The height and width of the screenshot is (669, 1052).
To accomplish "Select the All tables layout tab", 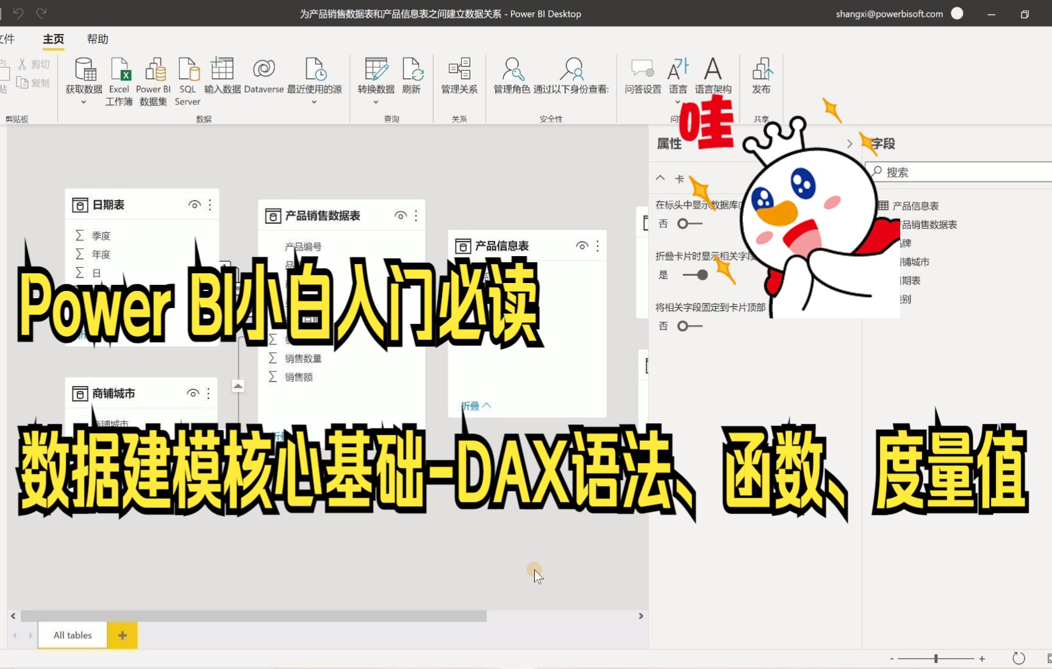I will (73, 635).
